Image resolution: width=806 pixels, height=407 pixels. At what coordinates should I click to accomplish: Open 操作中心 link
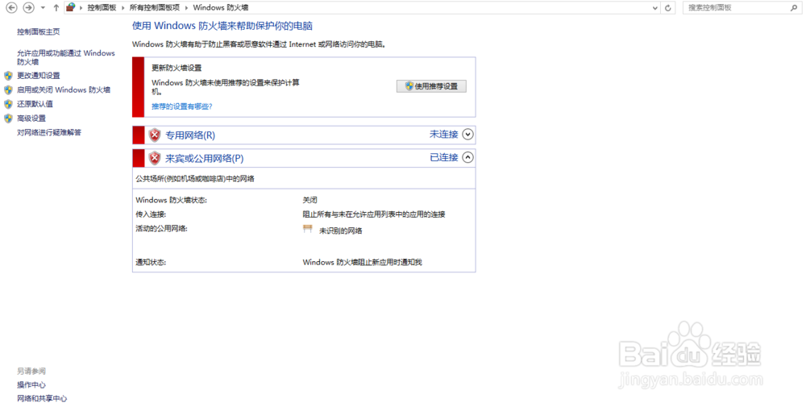pyautogui.click(x=31, y=385)
